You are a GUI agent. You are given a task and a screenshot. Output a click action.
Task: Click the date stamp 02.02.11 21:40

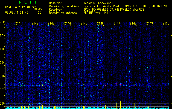17,13
